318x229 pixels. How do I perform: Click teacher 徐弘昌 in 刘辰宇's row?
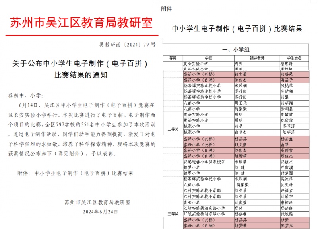pos(240,196)
